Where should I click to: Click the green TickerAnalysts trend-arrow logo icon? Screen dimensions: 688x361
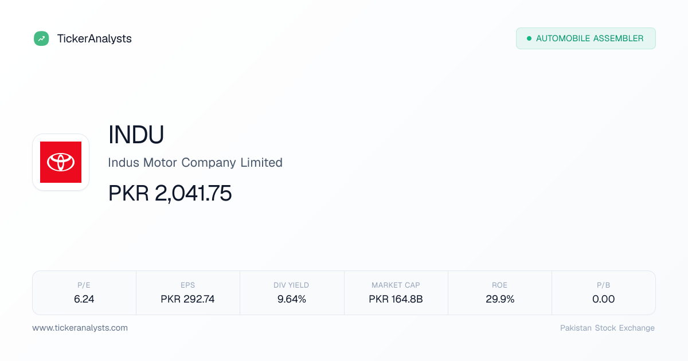(41, 38)
